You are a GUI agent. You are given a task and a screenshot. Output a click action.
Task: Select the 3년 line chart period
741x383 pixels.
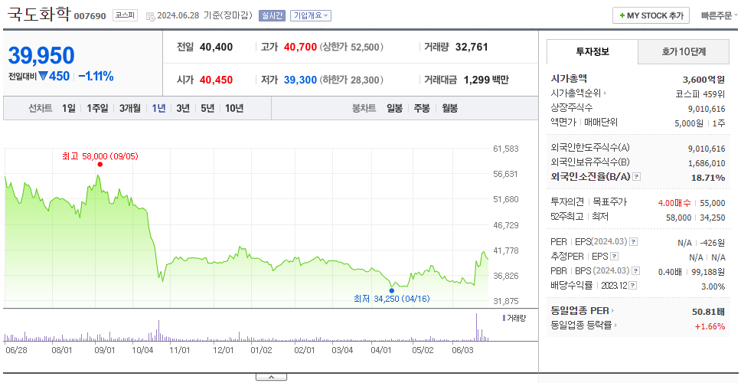coord(183,108)
